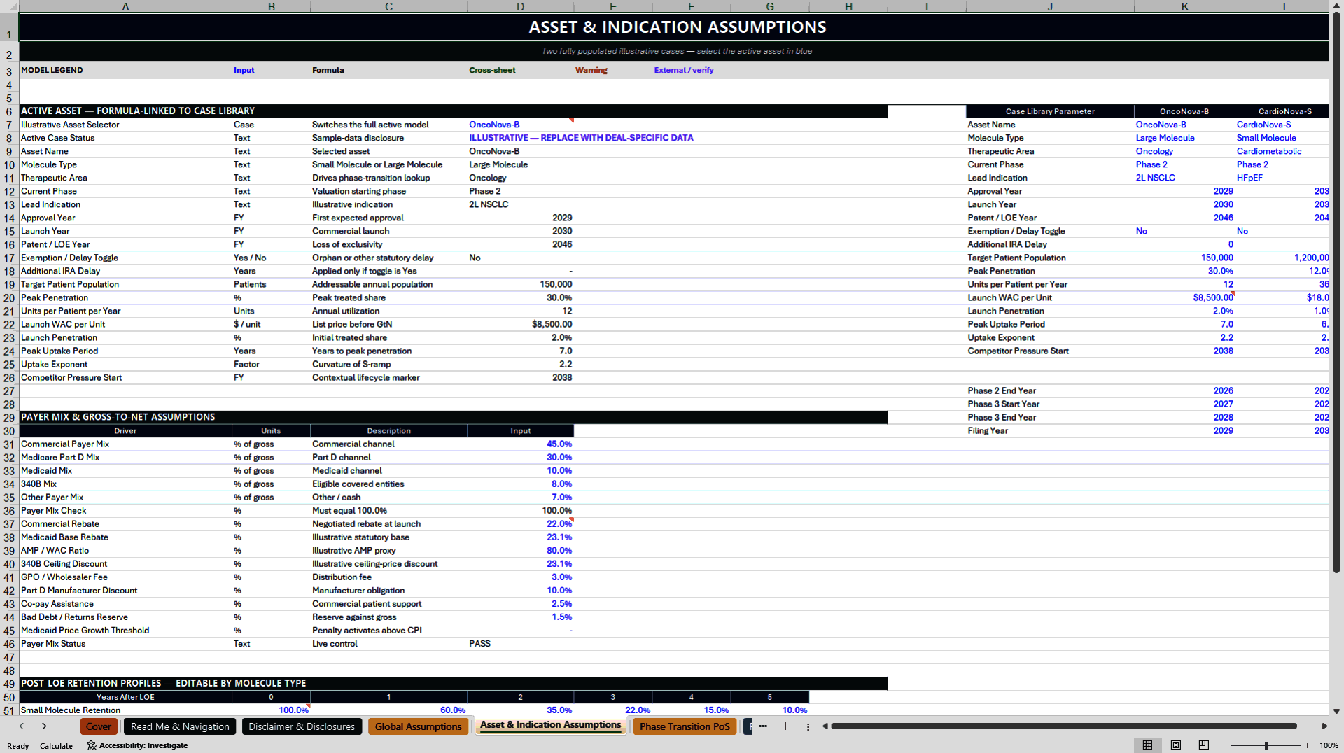Open the Phase Transition PoS tab
The height and width of the screenshot is (753, 1344).
point(685,726)
